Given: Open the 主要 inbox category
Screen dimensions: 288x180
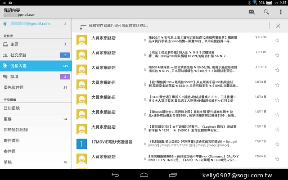Looking at the screenshot, I should (36, 44).
